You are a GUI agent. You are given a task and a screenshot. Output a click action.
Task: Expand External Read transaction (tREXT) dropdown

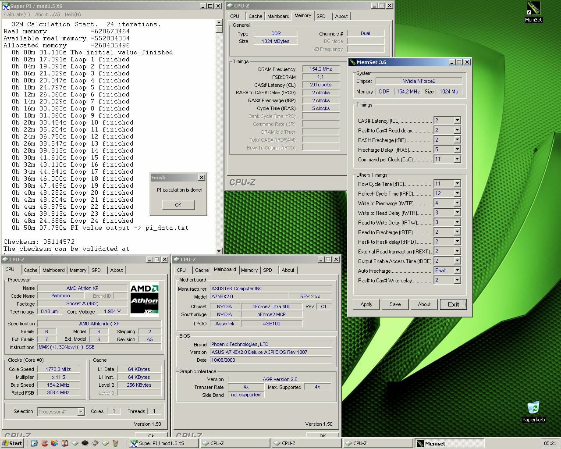[x=457, y=251]
